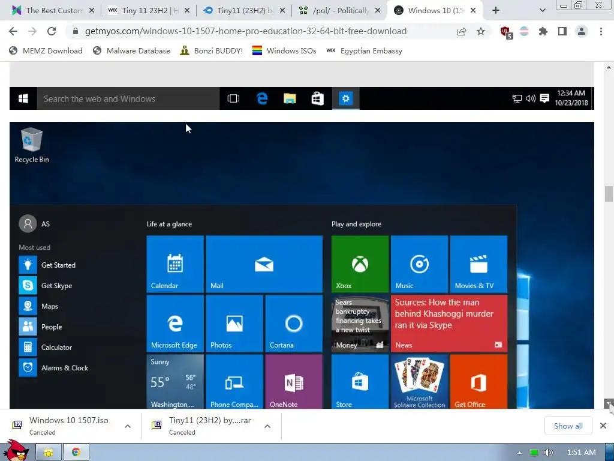This screenshot has height=461, width=614.
Task: Open the Chrome profile avatar
Action: (582, 31)
